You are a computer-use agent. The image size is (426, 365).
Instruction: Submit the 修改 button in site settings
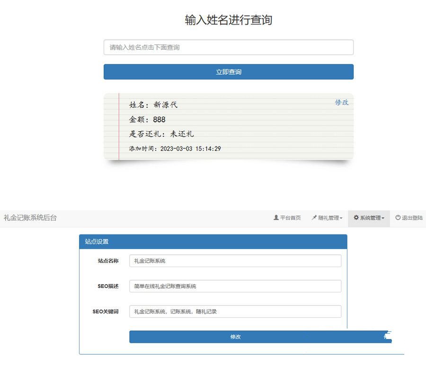(x=236, y=337)
